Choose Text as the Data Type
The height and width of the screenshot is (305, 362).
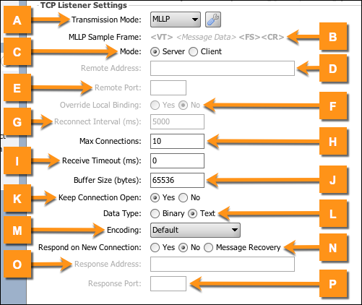[193, 214]
